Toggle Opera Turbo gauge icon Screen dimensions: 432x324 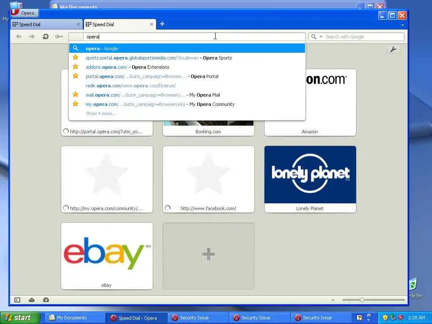point(46,300)
